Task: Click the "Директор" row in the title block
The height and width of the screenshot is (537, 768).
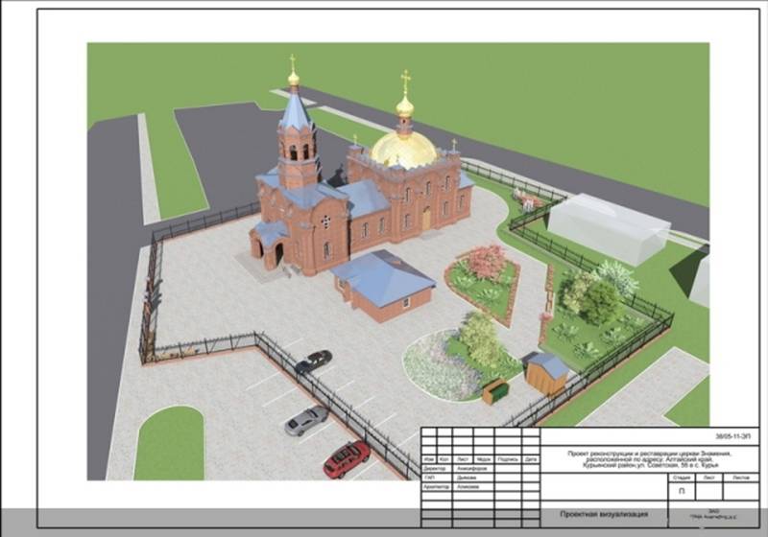Action: pyautogui.click(x=436, y=468)
